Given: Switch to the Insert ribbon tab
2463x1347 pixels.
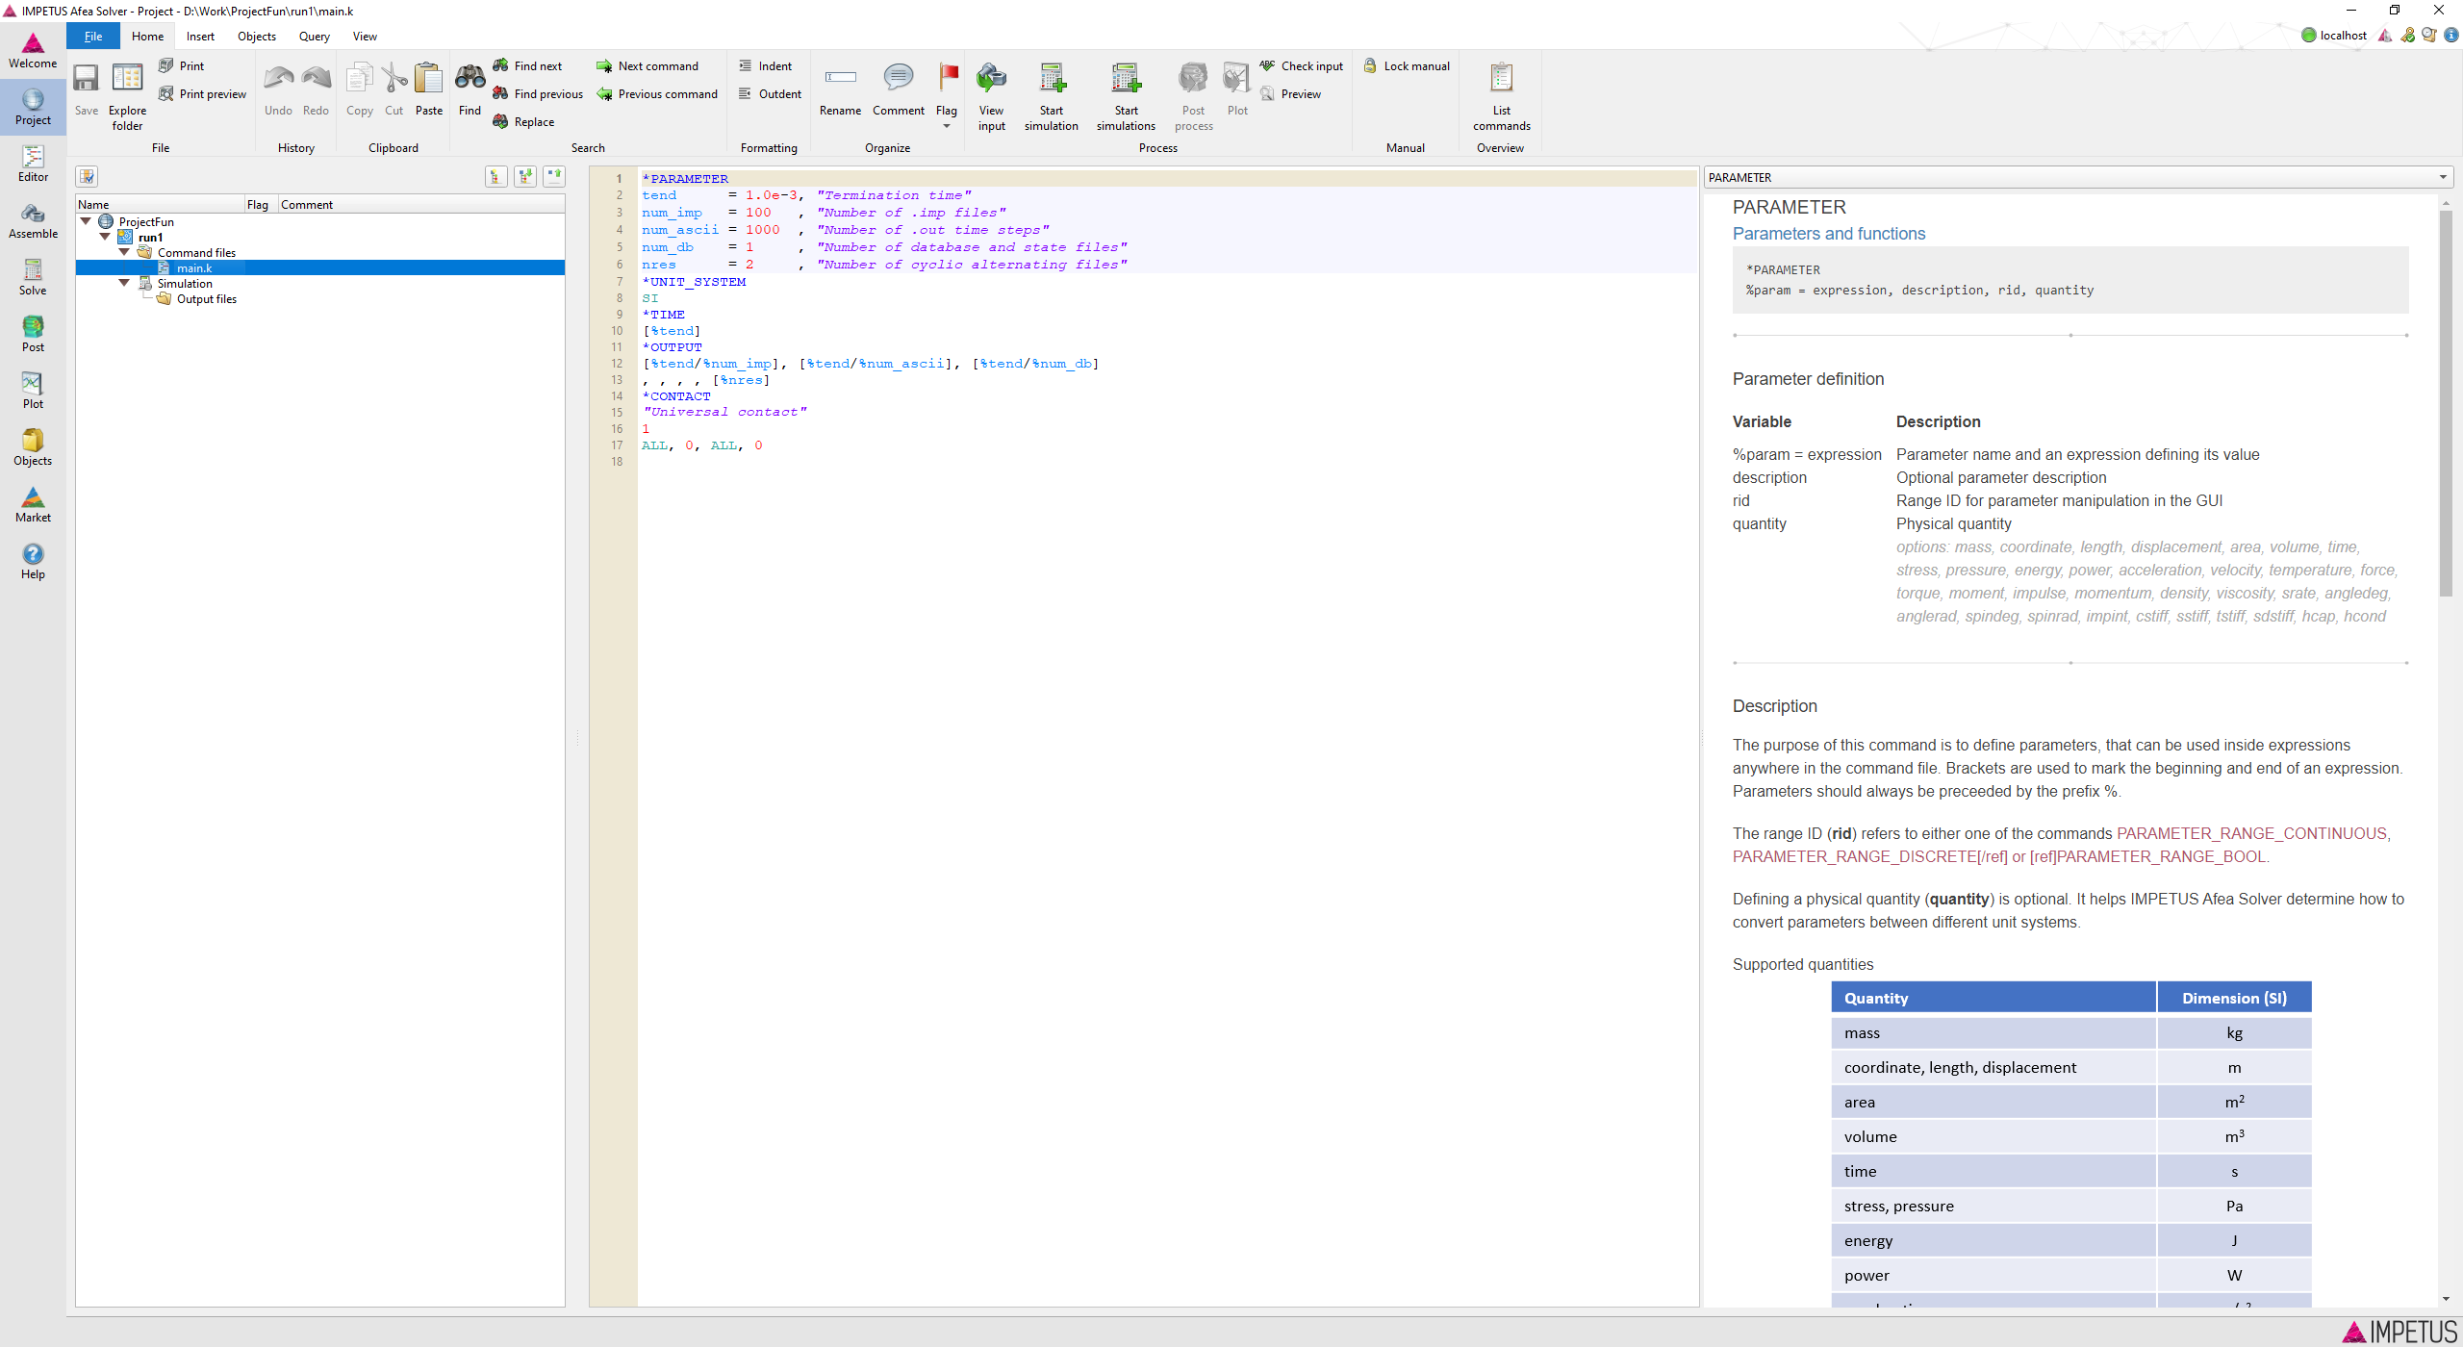Looking at the screenshot, I should point(200,37).
